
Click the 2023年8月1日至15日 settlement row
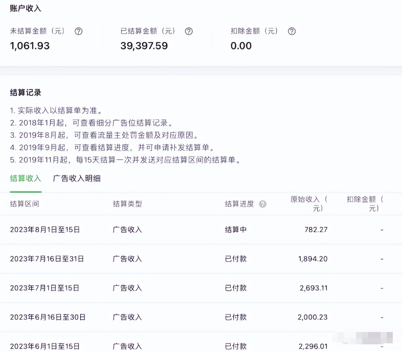click(45, 230)
